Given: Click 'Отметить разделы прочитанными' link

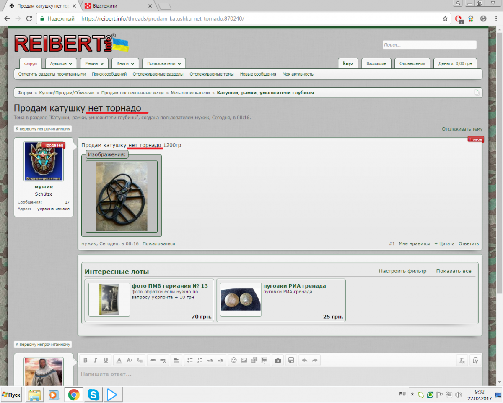Looking at the screenshot, I should 52,74.
